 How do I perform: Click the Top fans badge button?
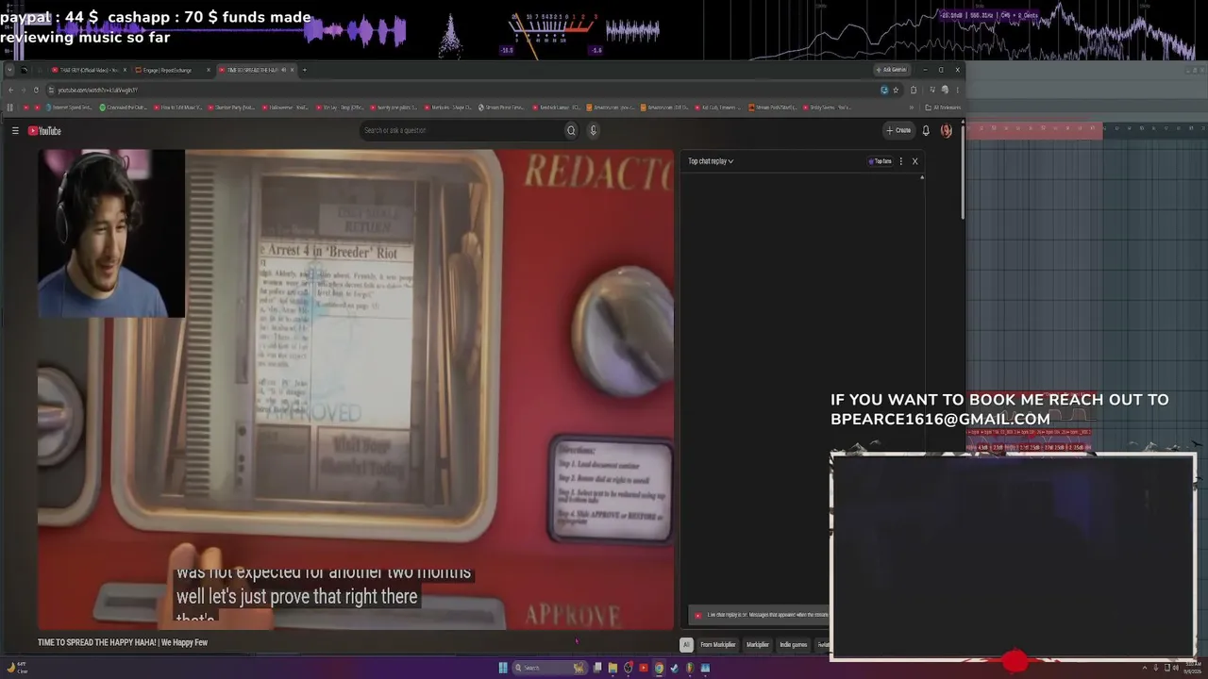tap(881, 161)
